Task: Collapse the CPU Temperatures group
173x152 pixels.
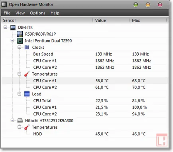Action: pos(19,74)
